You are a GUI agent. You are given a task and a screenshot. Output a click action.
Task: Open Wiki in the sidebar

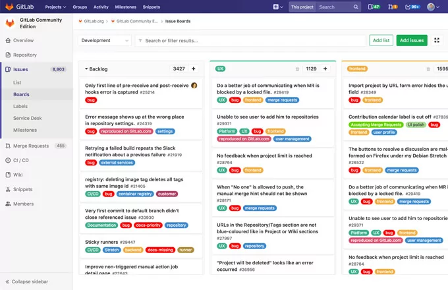pyautogui.click(x=18, y=175)
